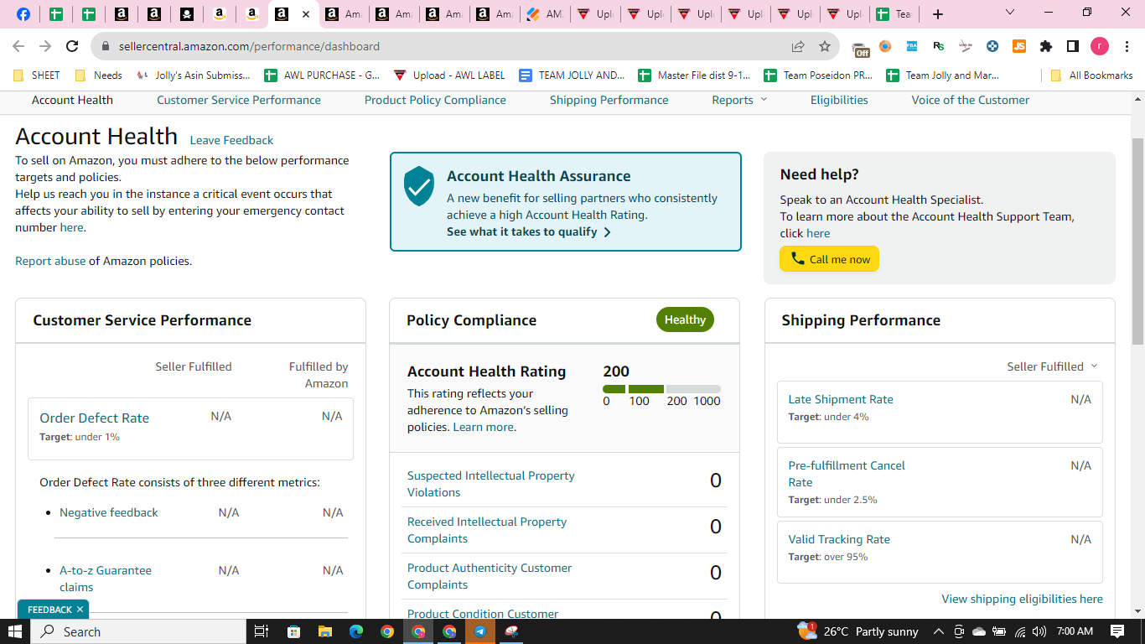Click View shipping eligibilities here
Image resolution: width=1145 pixels, height=644 pixels.
point(1022,599)
